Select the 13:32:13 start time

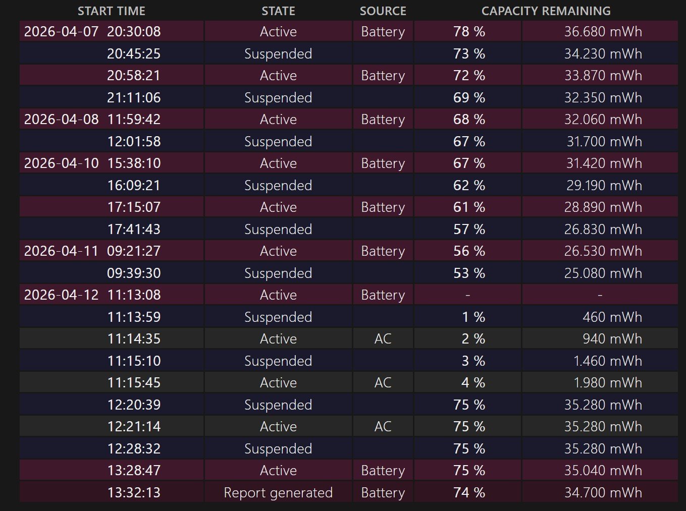point(134,492)
